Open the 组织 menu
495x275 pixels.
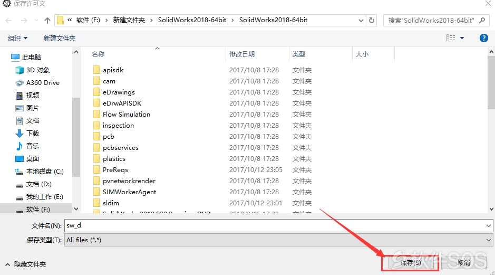(x=18, y=38)
